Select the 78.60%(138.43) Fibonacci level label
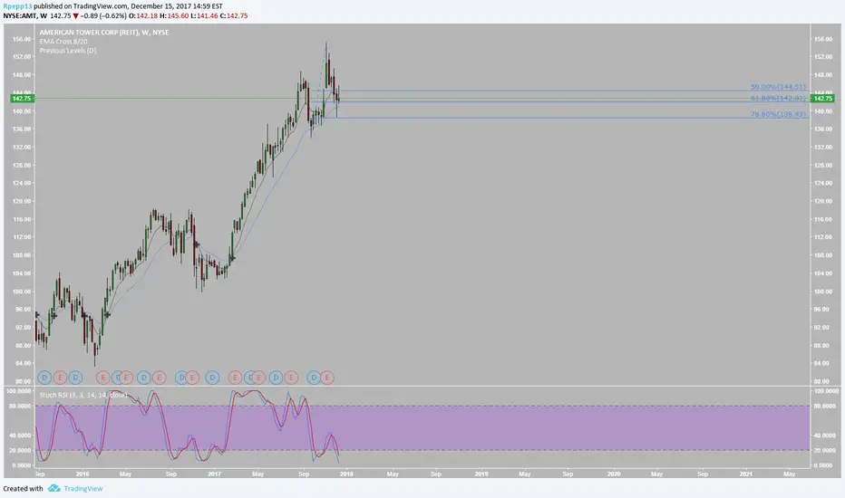The height and width of the screenshot is (498, 845). [x=778, y=114]
